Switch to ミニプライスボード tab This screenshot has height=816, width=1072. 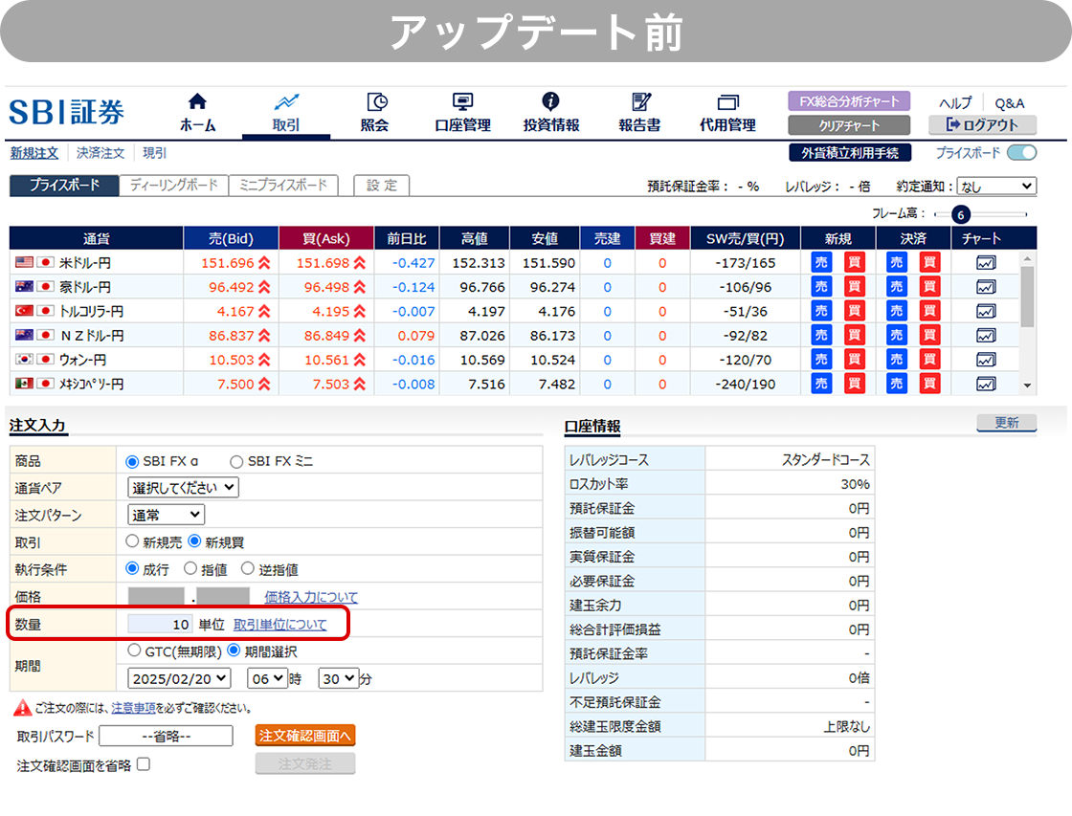point(283,186)
